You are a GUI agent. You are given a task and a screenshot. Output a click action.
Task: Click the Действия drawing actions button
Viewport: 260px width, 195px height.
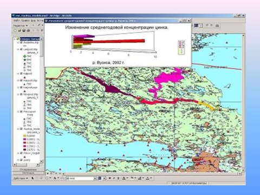pyautogui.click(x=21, y=178)
